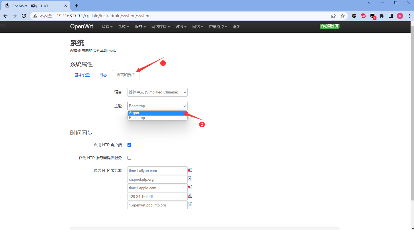
Task: Choose Argon from the theme list
Action: pos(157,113)
